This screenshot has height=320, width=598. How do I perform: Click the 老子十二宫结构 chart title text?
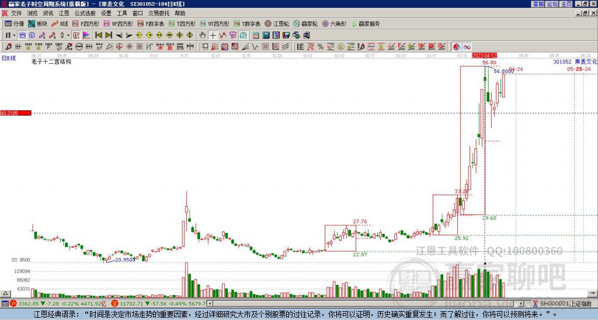pyautogui.click(x=51, y=61)
